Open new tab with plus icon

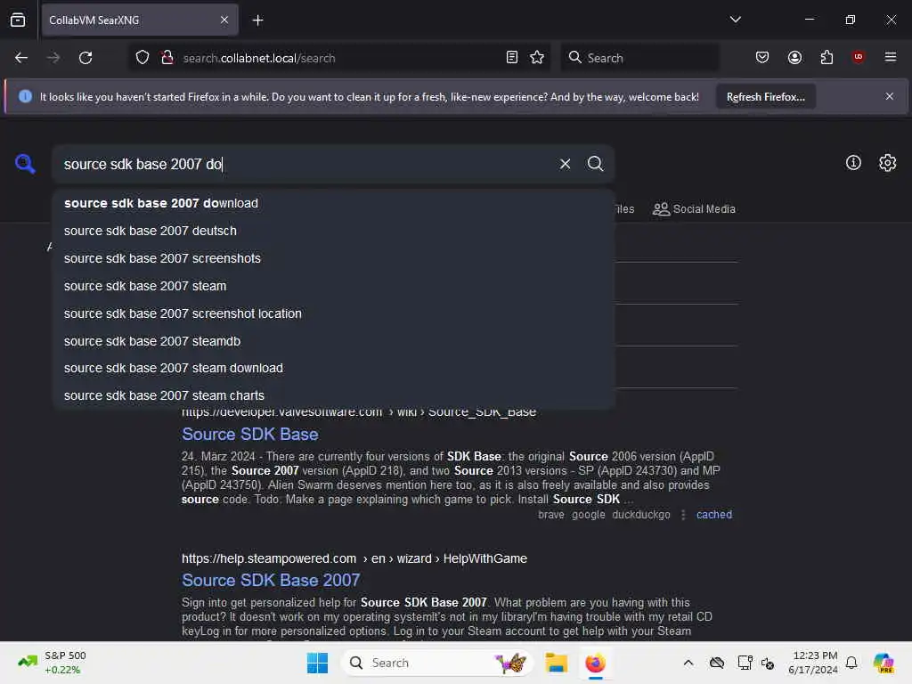[257, 20]
